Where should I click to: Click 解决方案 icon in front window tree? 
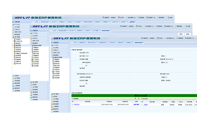[x=53, y=65]
